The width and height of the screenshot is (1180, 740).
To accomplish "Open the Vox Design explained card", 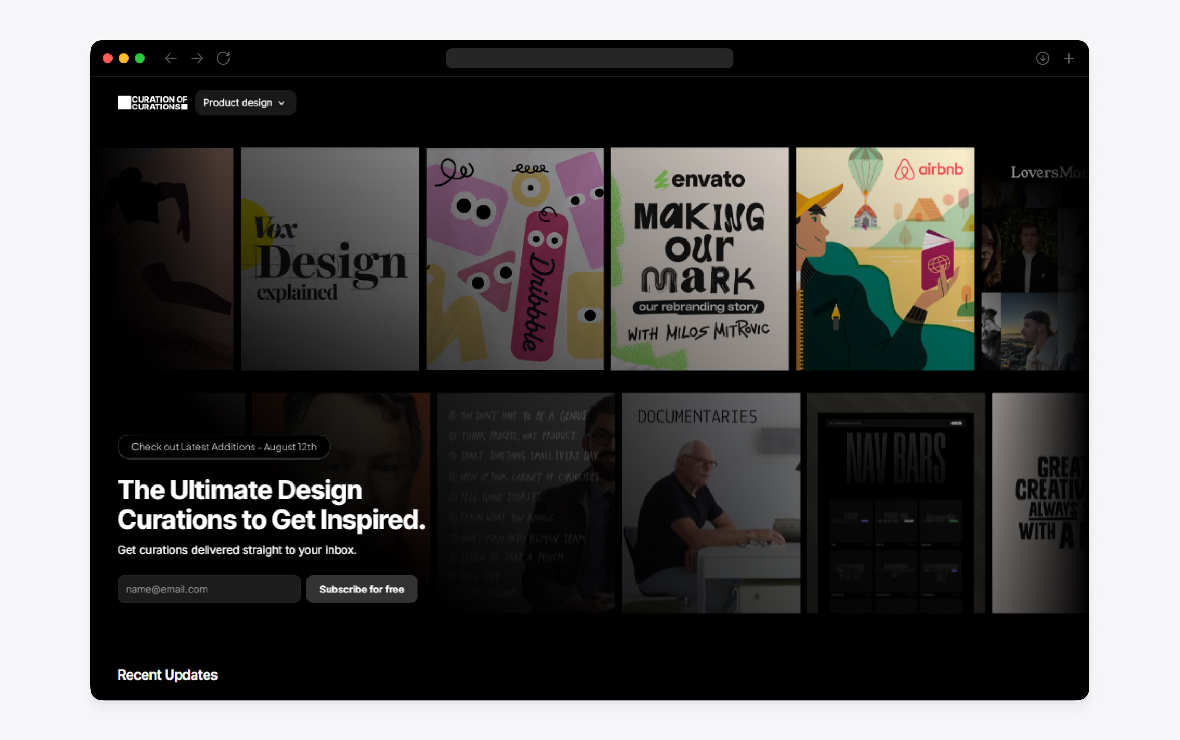I will [330, 259].
